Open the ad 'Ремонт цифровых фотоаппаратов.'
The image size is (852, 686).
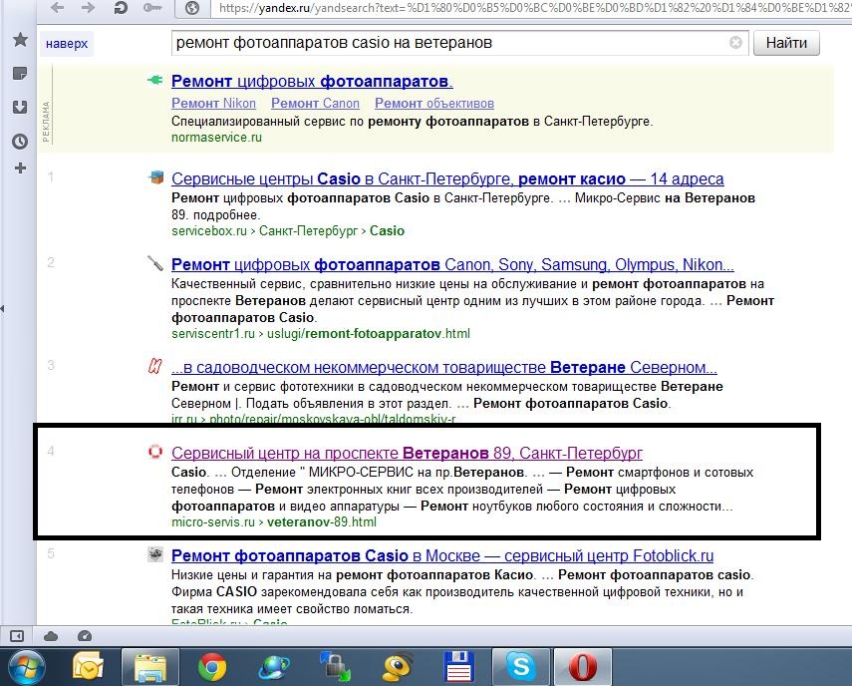point(312,81)
